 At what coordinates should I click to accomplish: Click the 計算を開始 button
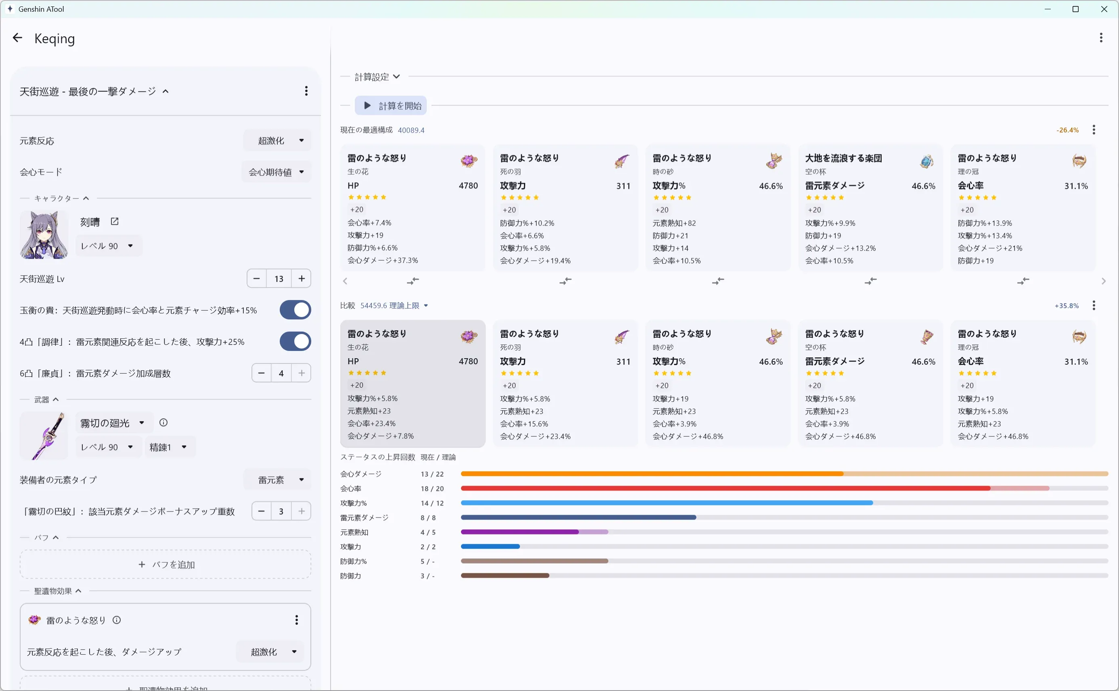click(x=391, y=106)
